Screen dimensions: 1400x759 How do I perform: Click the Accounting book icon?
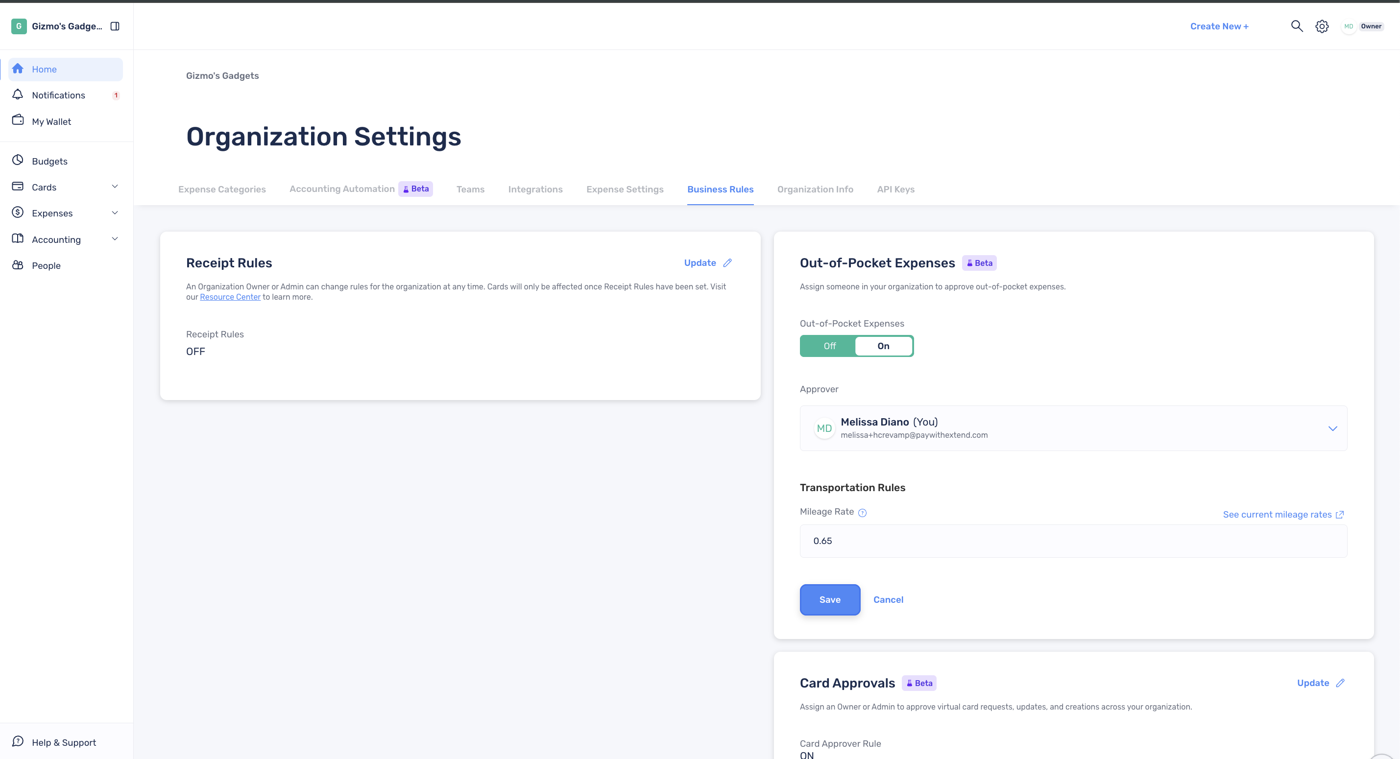(x=18, y=238)
